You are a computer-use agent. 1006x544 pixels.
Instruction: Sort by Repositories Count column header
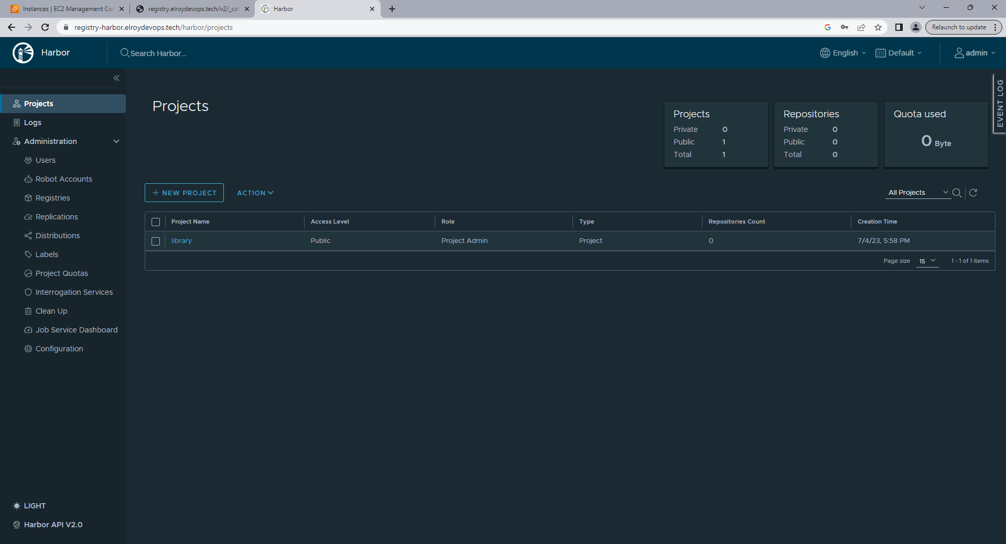737,221
